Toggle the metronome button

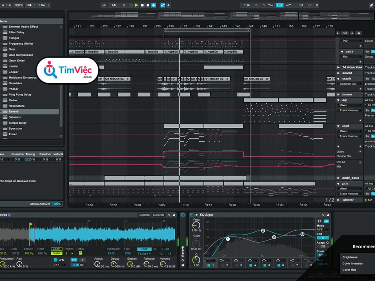pos(29,5)
